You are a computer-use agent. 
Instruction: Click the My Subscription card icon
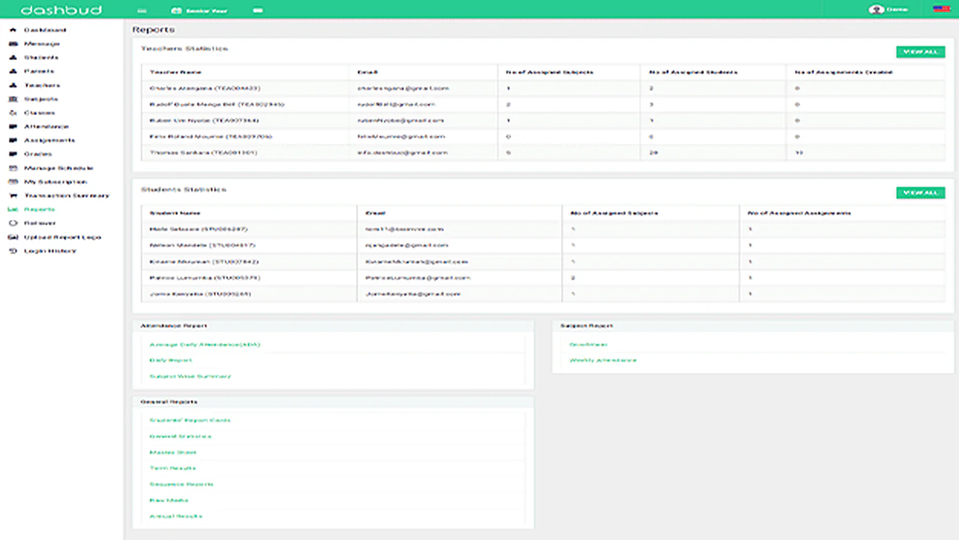(13, 182)
